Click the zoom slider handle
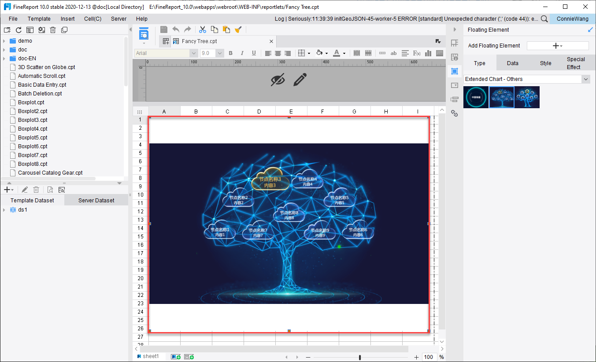This screenshot has height=362, width=596. point(360,357)
